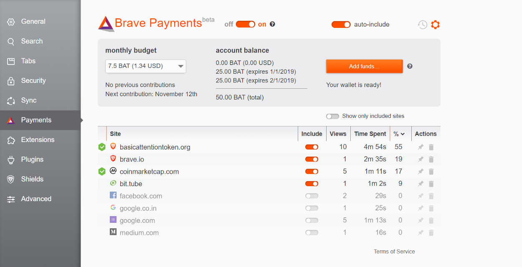Select Payments in sidebar
Image resolution: width=522 pixels, height=267 pixels.
40,120
